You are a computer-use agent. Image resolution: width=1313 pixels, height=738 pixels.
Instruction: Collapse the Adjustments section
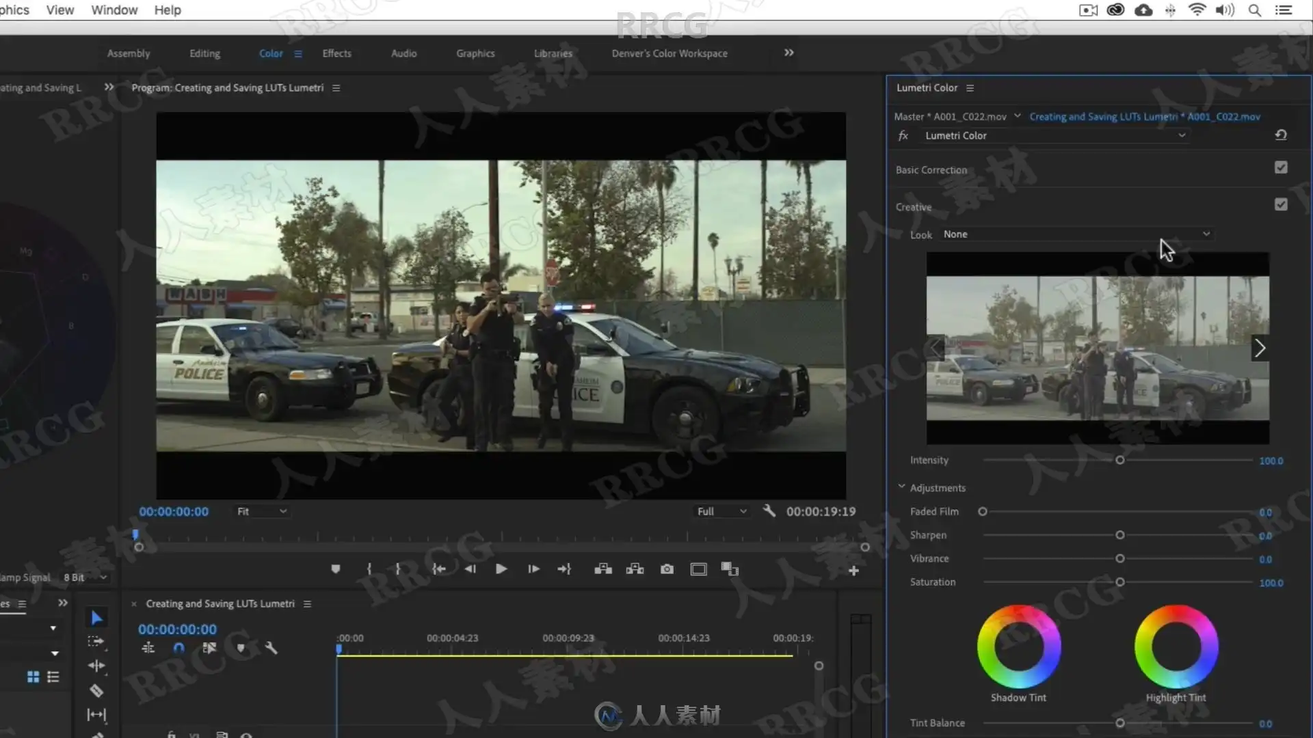click(901, 487)
